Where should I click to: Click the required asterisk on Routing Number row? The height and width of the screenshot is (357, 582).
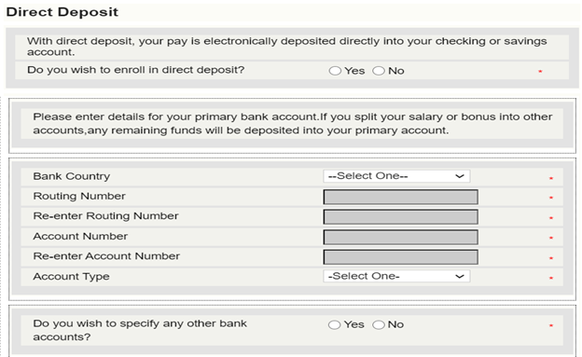pyautogui.click(x=551, y=198)
